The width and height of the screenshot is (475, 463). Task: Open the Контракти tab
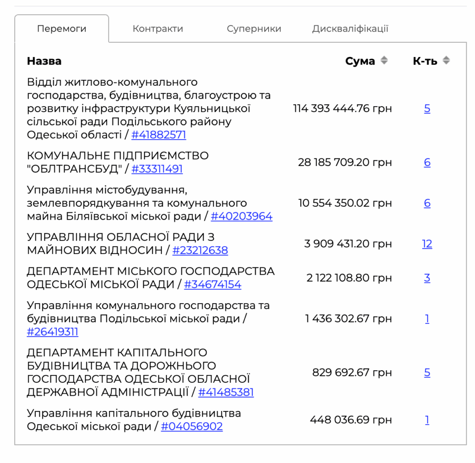point(158,28)
